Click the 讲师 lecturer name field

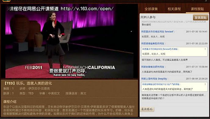pyautogui.click(x=34, y=88)
